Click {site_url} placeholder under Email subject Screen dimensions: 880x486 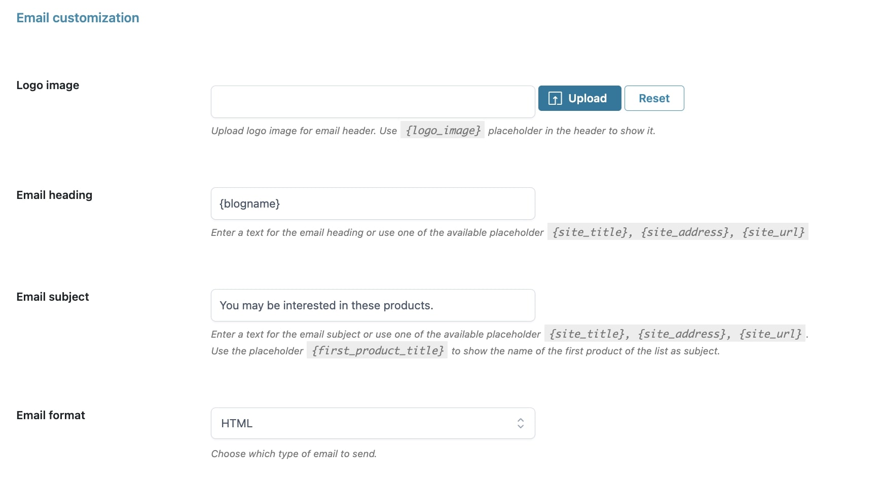pos(771,334)
